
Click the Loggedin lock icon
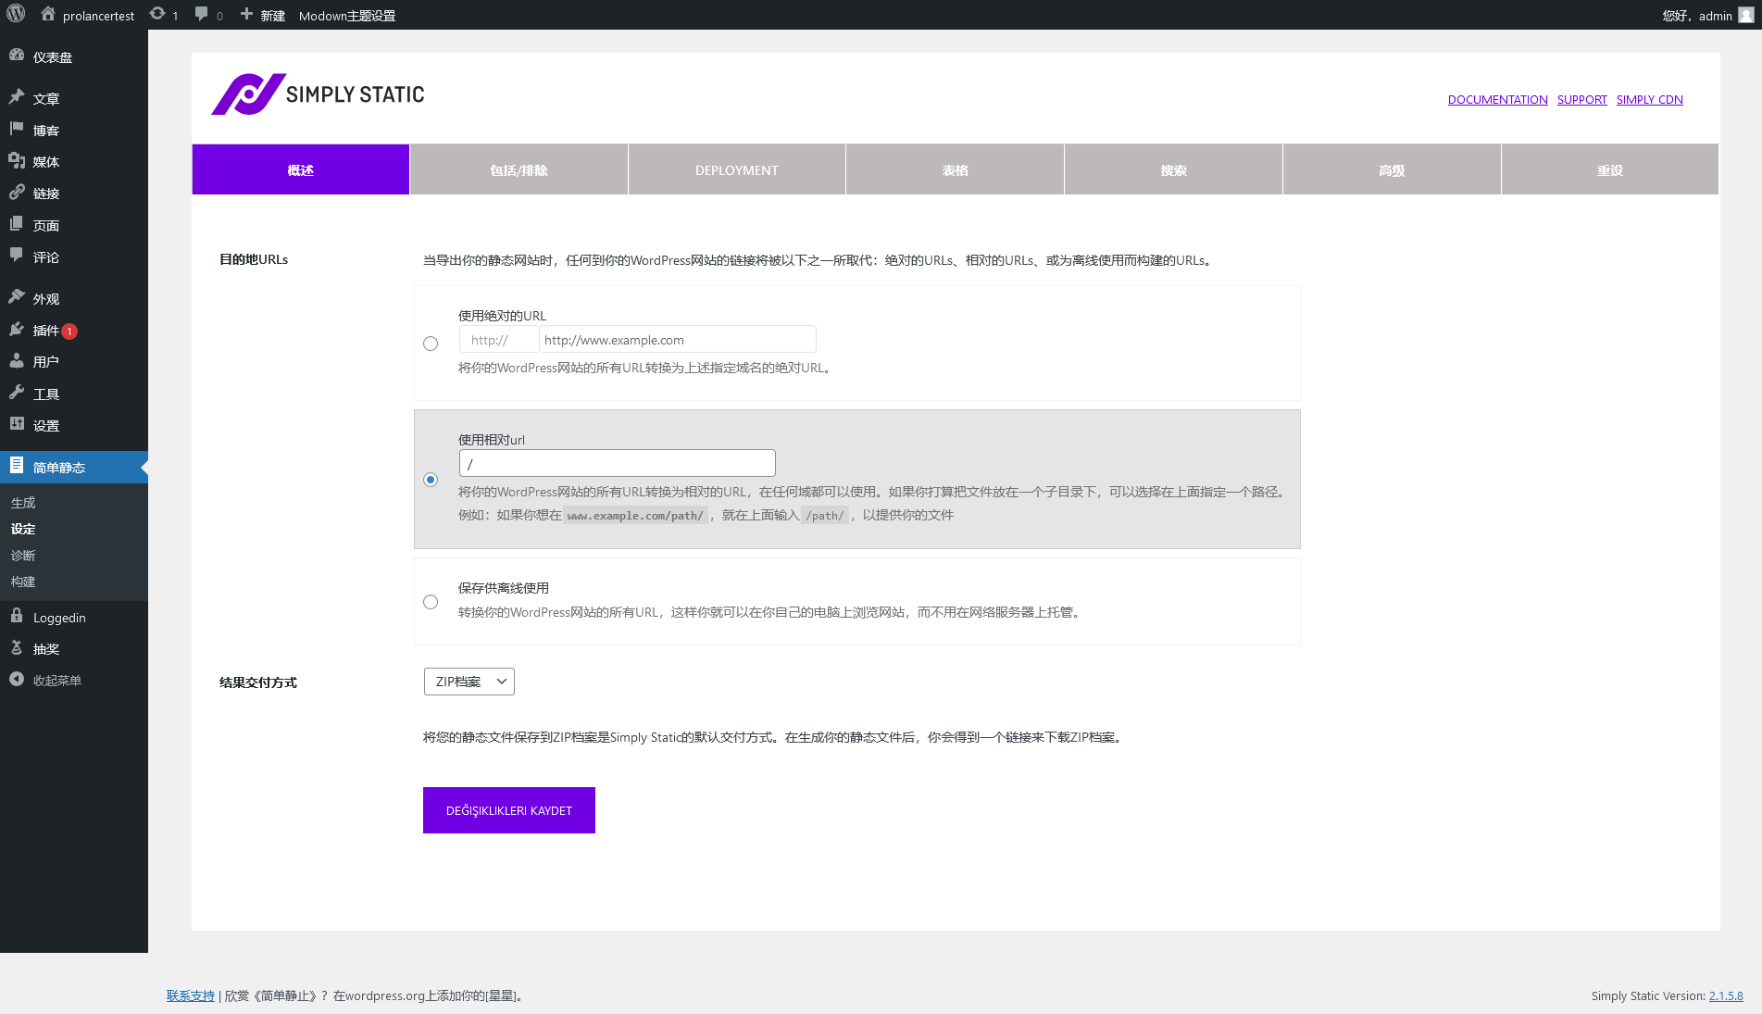(x=17, y=617)
